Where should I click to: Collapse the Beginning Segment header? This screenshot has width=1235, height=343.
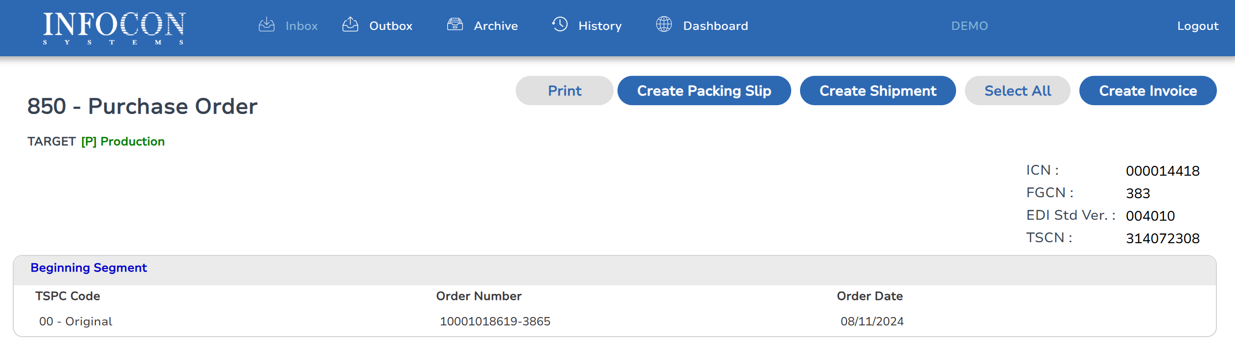click(89, 268)
